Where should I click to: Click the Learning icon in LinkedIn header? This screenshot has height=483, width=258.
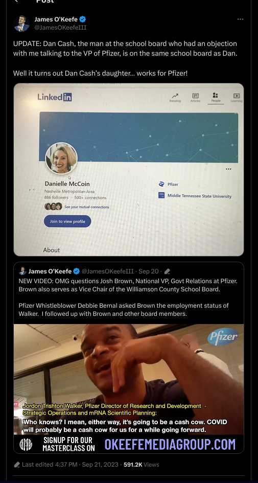click(237, 98)
